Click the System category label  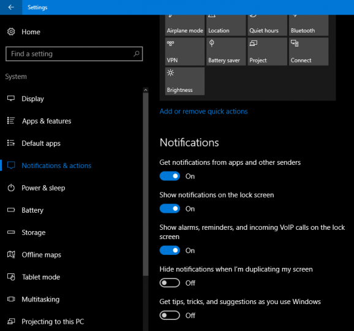click(x=16, y=77)
